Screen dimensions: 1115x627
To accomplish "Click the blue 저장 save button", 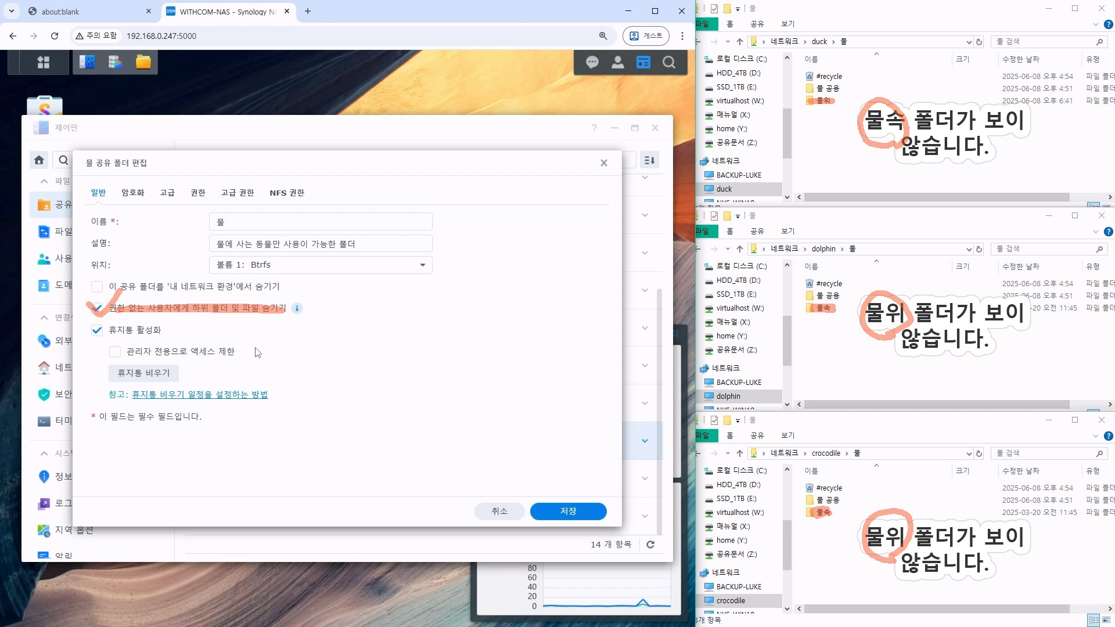I will 568,511.
